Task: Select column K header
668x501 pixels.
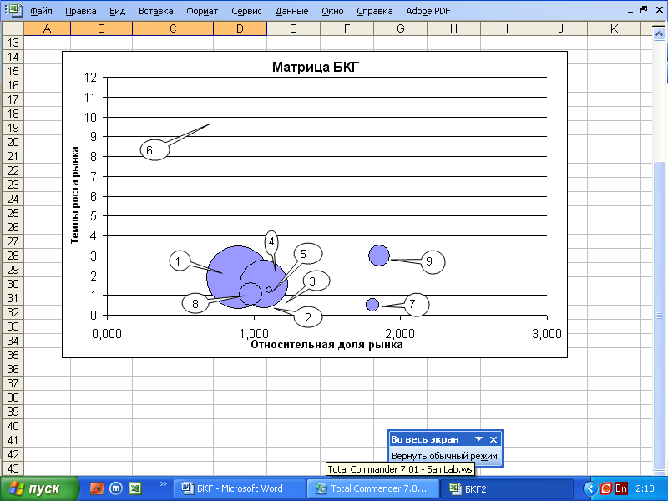Action: pyautogui.click(x=614, y=28)
